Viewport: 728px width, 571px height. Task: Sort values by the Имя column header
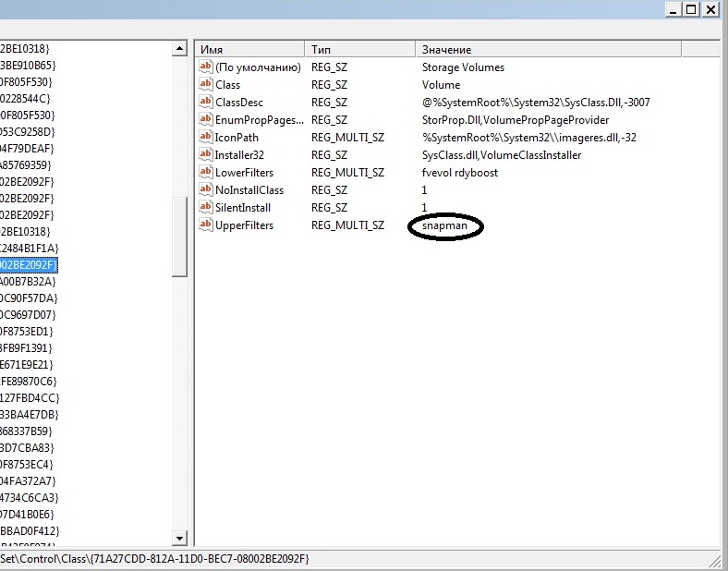[249, 49]
